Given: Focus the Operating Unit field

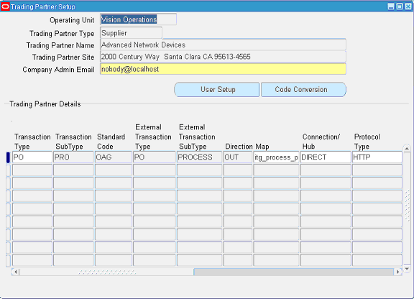Looking at the screenshot, I should (138, 19).
